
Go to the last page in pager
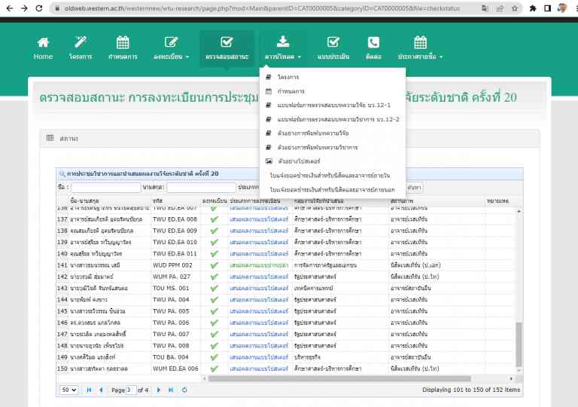point(170,390)
